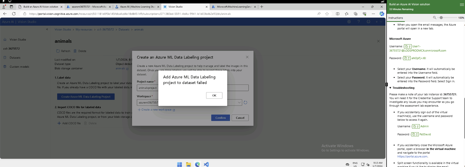Viewport: 465px width, 167px height.
Task: Open the Create a new workspace link
Action: point(156,110)
